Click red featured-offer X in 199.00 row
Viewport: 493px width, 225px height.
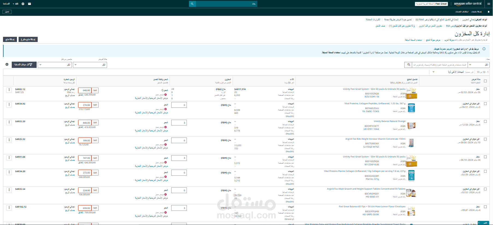(x=166, y=145)
